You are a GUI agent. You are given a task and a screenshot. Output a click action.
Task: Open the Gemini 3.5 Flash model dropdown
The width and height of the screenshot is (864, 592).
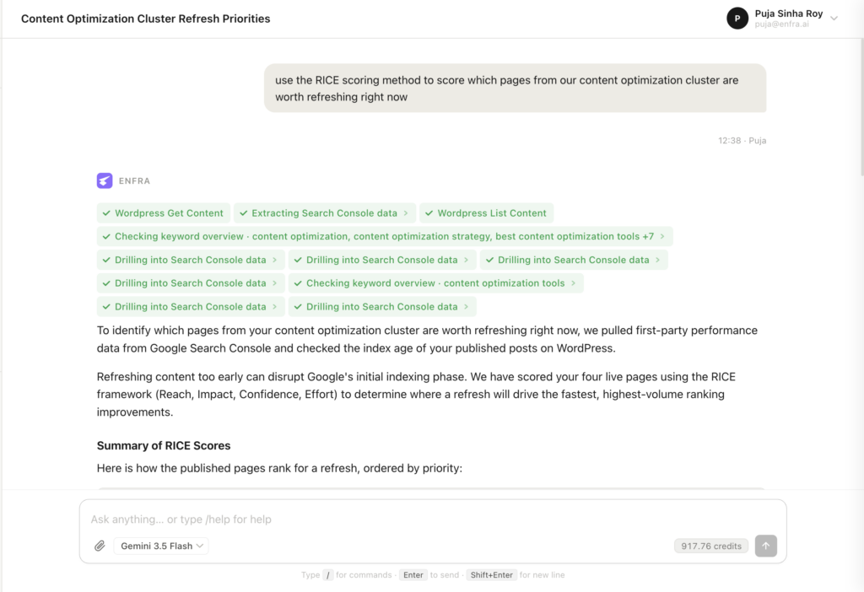tap(161, 546)
